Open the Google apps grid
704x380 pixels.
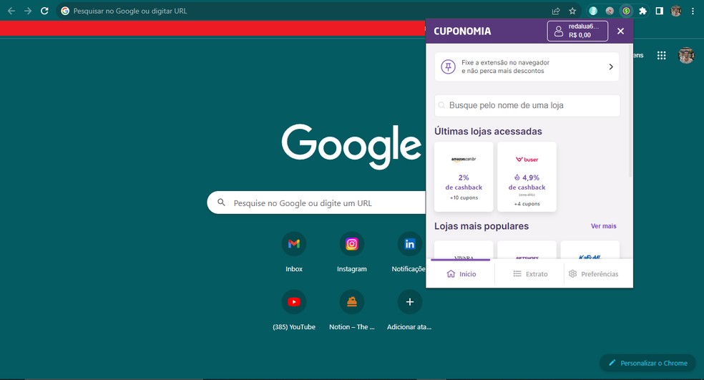point(661,55)
